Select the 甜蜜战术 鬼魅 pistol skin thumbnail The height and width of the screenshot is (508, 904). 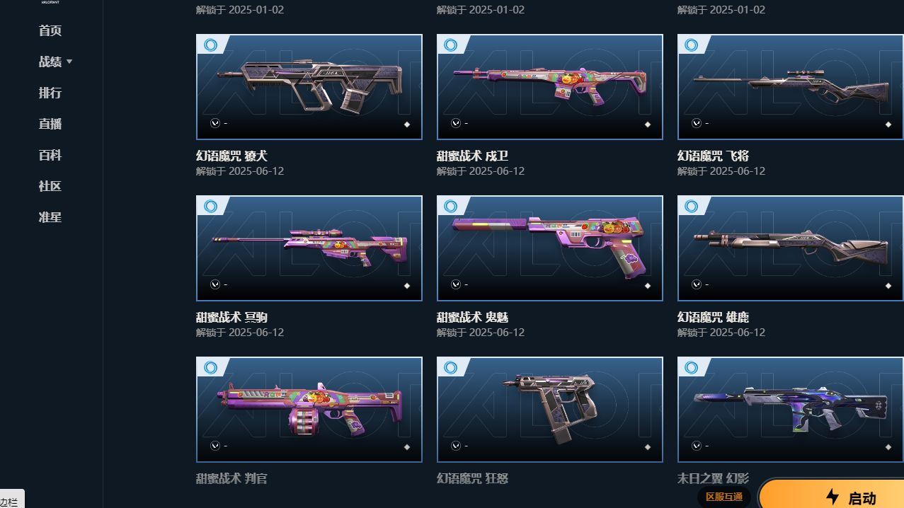pos(550,248)
